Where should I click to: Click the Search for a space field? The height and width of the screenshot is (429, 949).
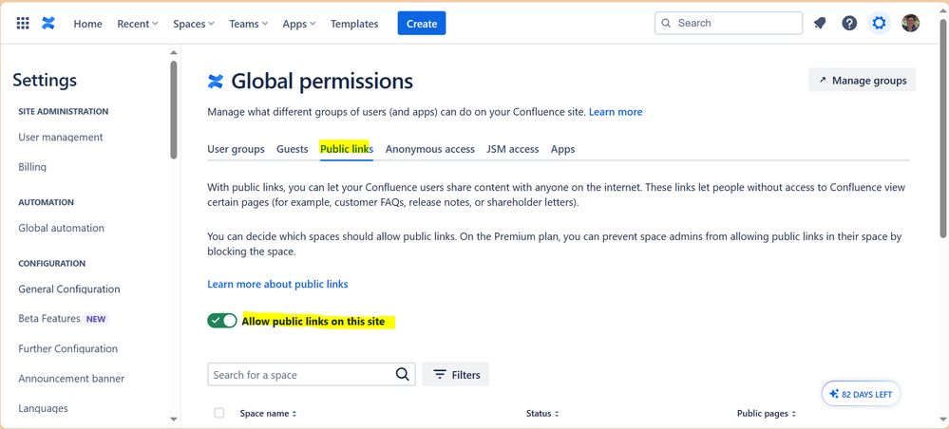312,375
